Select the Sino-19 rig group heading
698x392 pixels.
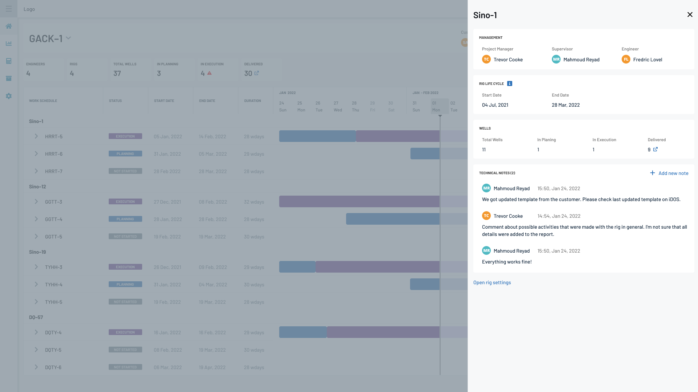(37, 252)
